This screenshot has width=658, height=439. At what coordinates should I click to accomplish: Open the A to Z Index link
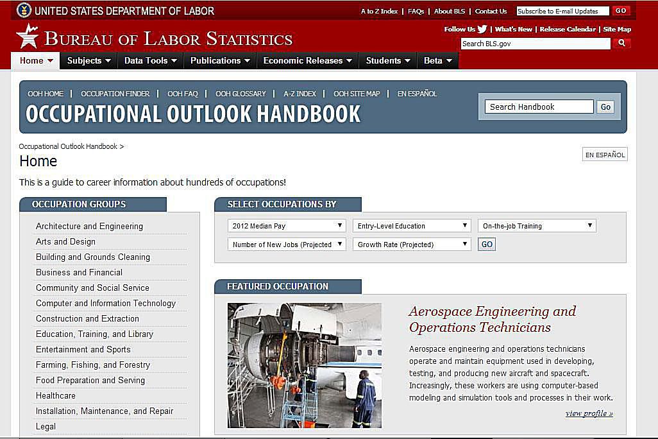379,12
